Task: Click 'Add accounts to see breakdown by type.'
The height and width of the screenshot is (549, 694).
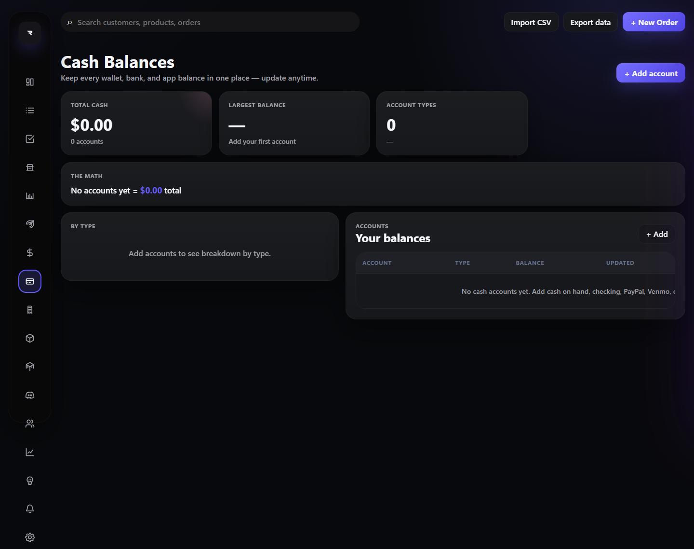Action: pos(200,254)
